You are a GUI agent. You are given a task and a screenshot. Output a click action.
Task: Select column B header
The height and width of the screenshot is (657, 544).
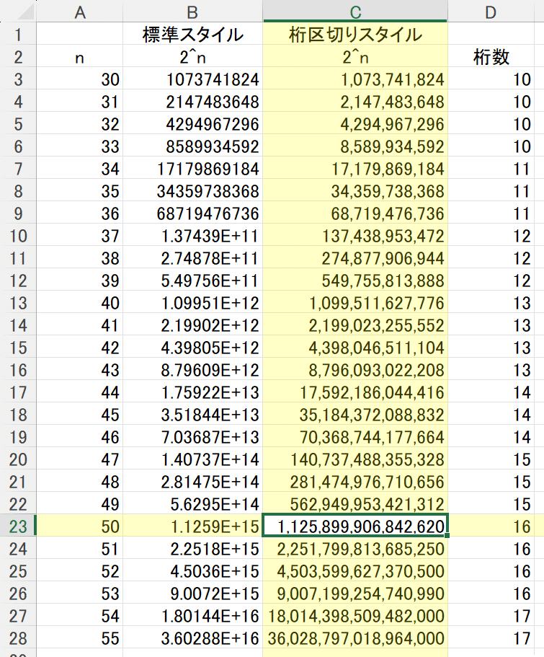(192, 12)
